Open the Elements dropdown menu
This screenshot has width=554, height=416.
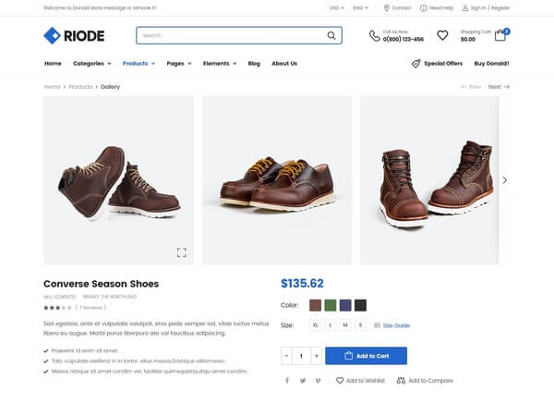click(220, 63)
